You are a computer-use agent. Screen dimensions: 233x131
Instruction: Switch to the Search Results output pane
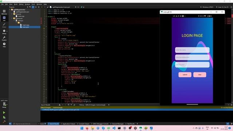pos(54,124)
